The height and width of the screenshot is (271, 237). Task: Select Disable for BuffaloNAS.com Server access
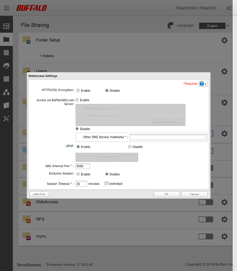coord(77,129)
